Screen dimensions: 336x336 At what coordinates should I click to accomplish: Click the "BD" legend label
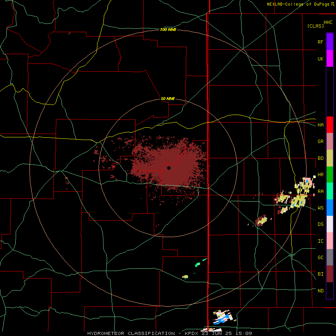(x=320, y=158)
